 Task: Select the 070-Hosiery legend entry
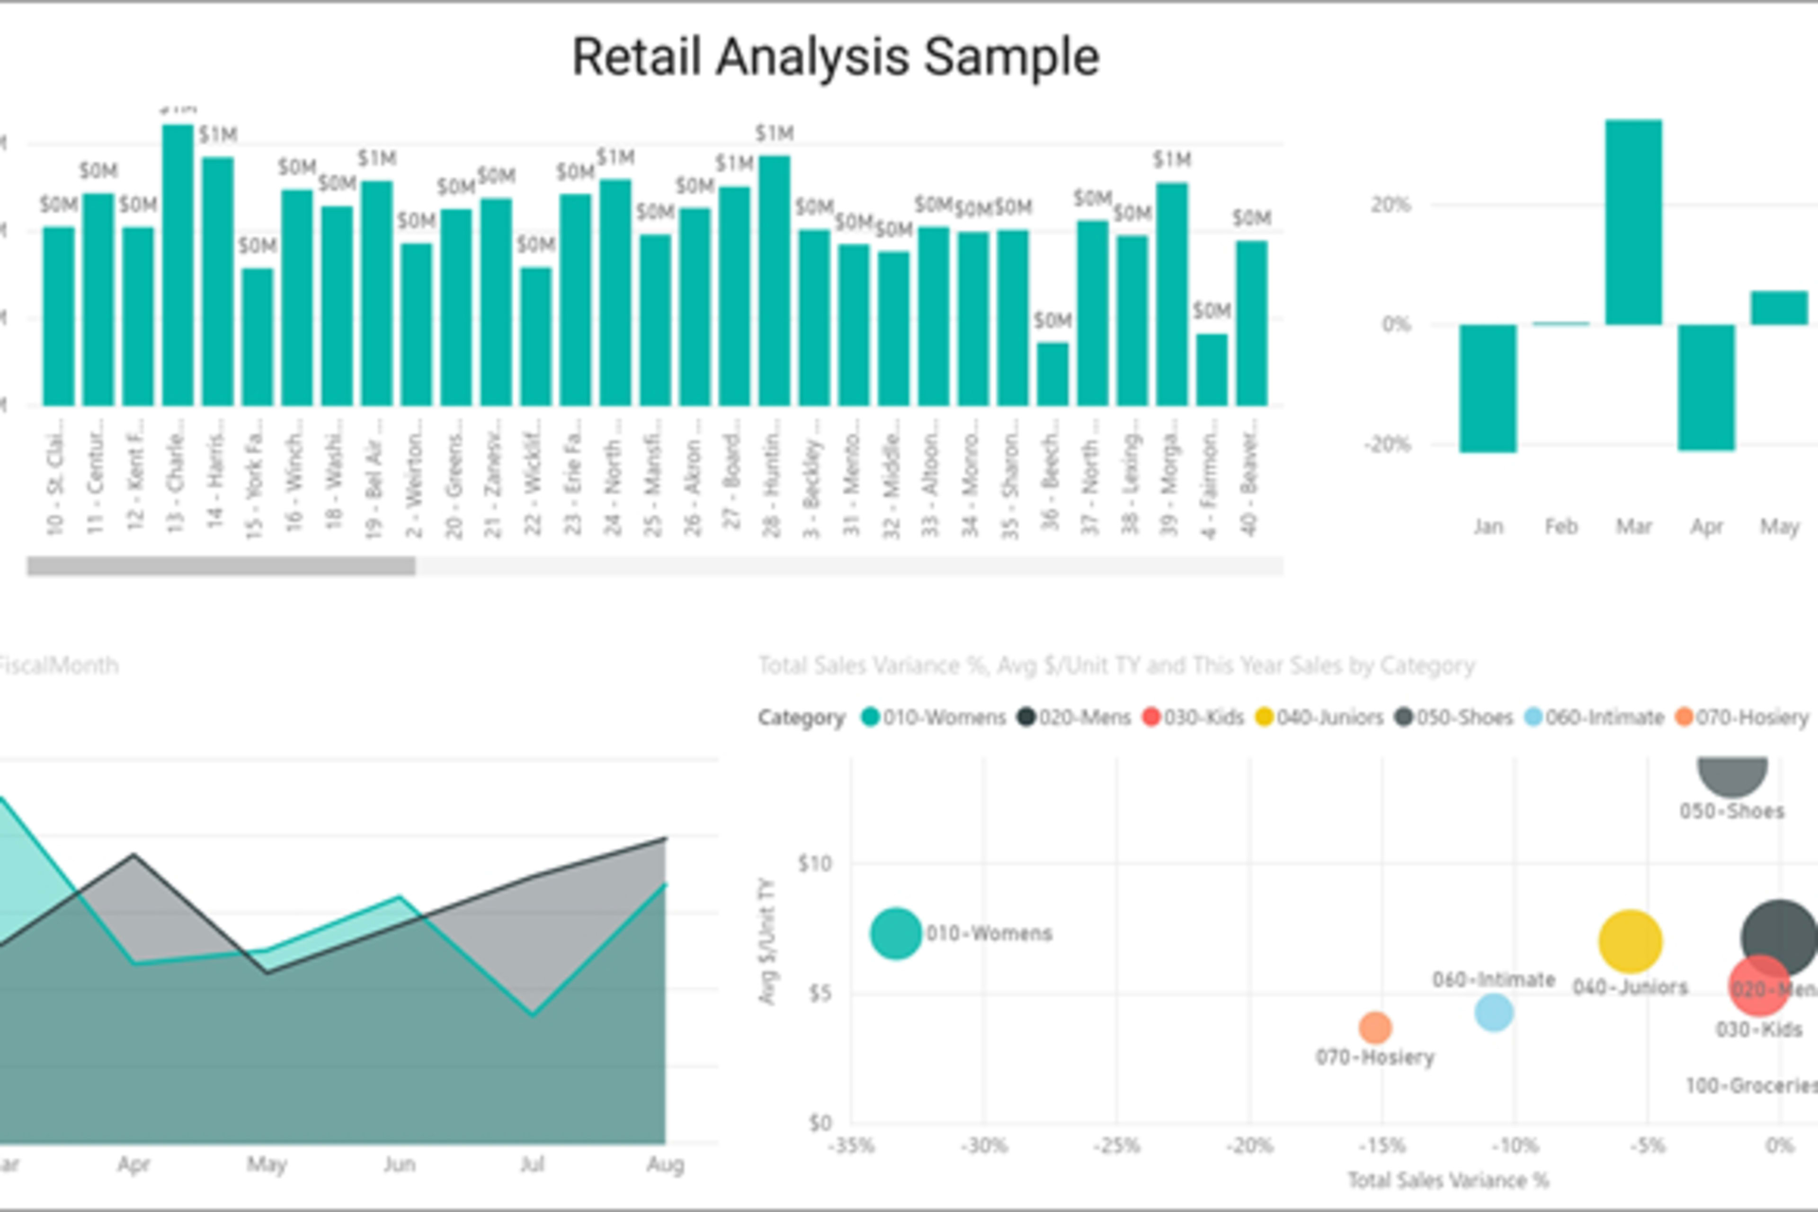(x=1741, y=717)
